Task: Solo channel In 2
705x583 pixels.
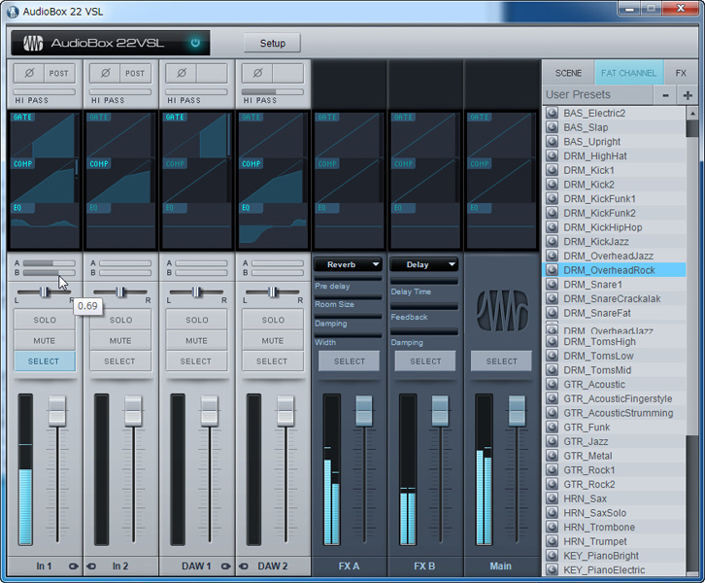Action: click(x=120, y=320)
